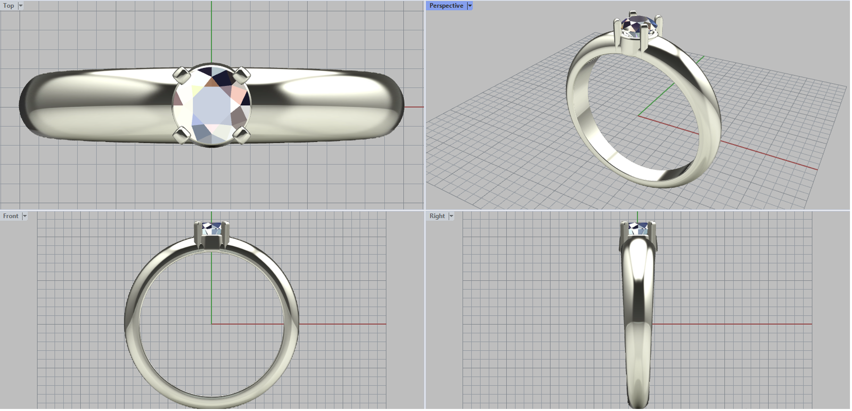The image size is (852, 411).
Task: Open the Perspective viewport dropdown arrow
Action: 470,6
